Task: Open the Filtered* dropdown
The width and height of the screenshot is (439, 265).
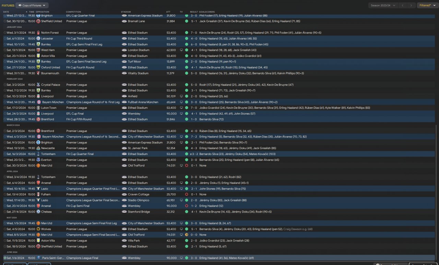Action: (427, 5)
